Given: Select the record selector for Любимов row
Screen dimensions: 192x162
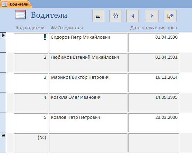Looking at the screenshot, I should (x=3, y=63).
